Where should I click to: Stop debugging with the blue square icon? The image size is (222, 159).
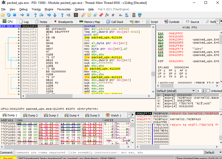click(14, 15)
